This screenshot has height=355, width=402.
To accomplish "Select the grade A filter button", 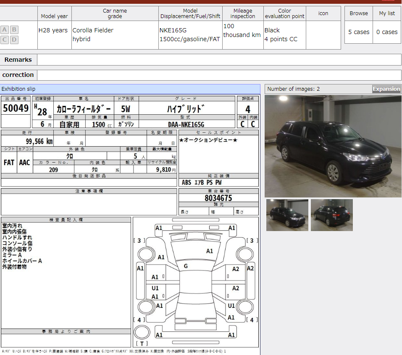I will [4, 29].
